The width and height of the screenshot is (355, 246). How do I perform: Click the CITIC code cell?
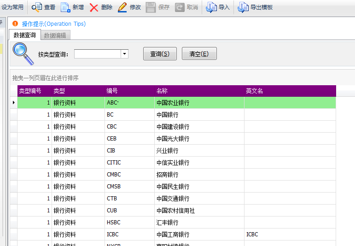click(x=130, y=163)
